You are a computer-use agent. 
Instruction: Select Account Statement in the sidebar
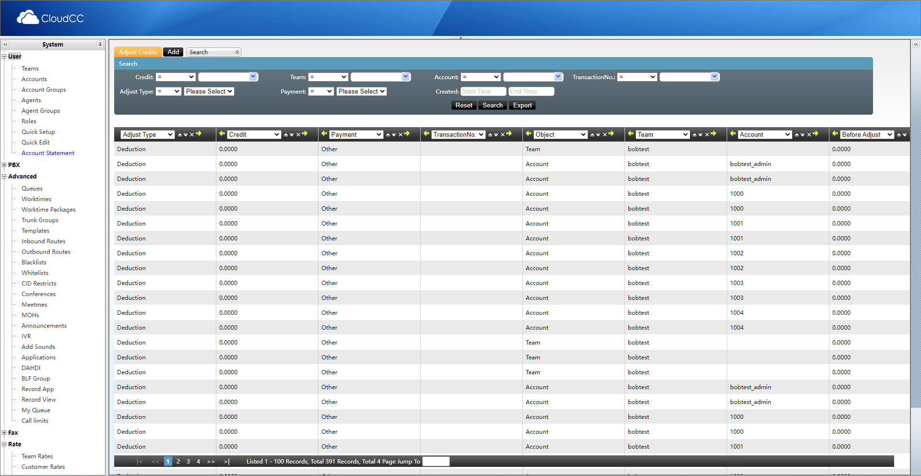(48, 153)
